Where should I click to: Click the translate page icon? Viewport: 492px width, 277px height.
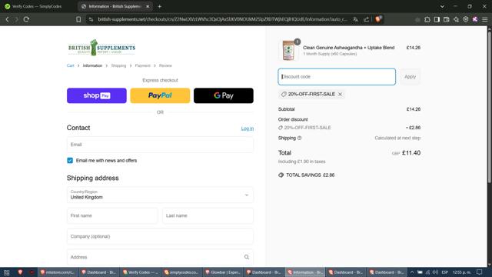(355, 19)
